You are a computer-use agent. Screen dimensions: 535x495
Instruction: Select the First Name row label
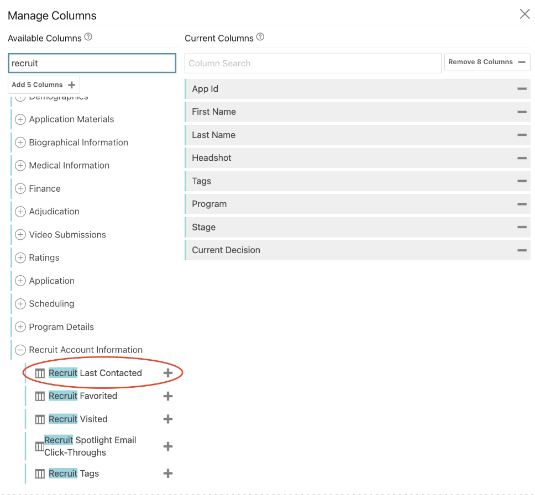point(214,112)
